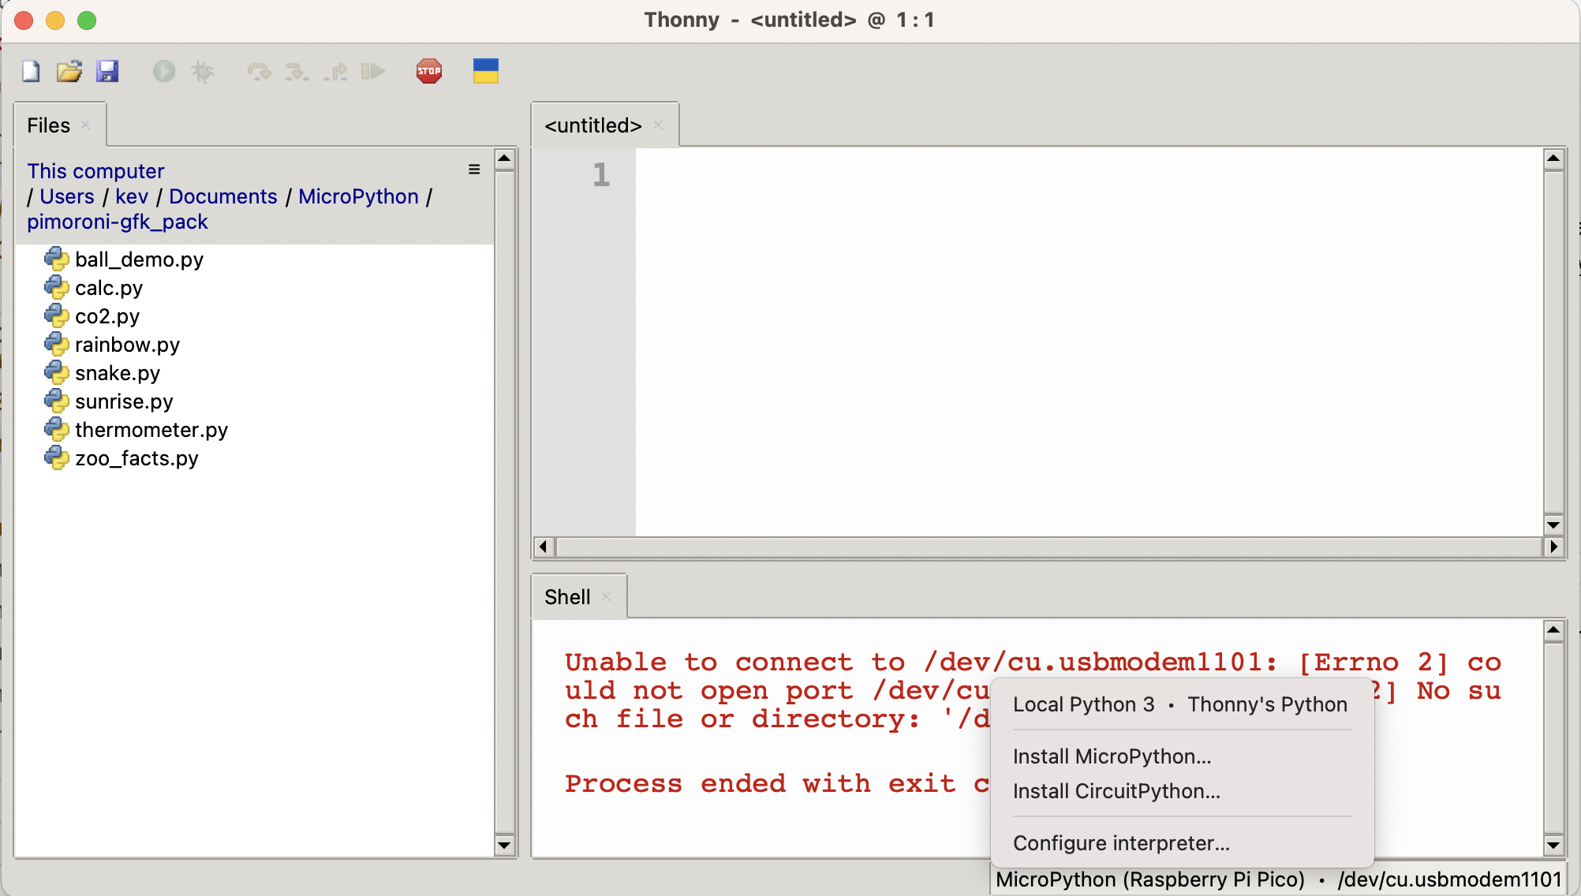Go to This computer in the path

pyautogui.click(x=96, y=171)
